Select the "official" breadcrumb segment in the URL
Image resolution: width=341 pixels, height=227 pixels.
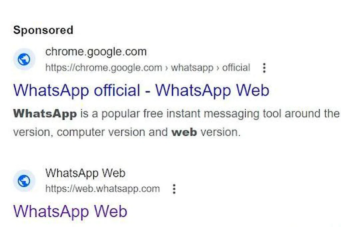tap(236, 68)
